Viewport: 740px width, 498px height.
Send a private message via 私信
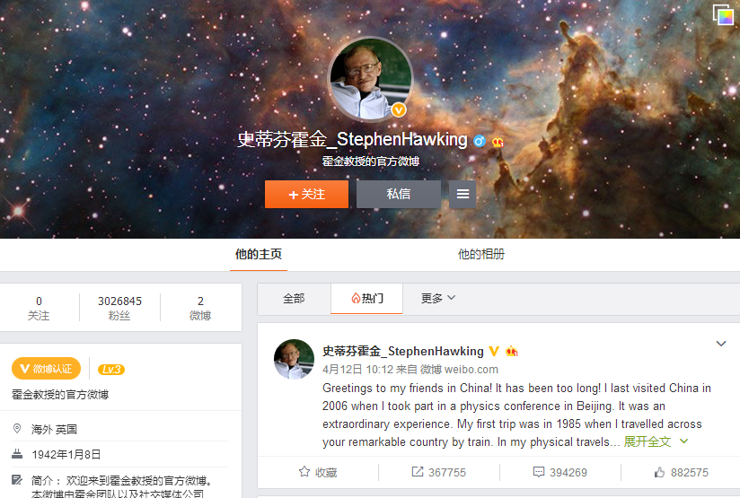click(x=399, y=195)
